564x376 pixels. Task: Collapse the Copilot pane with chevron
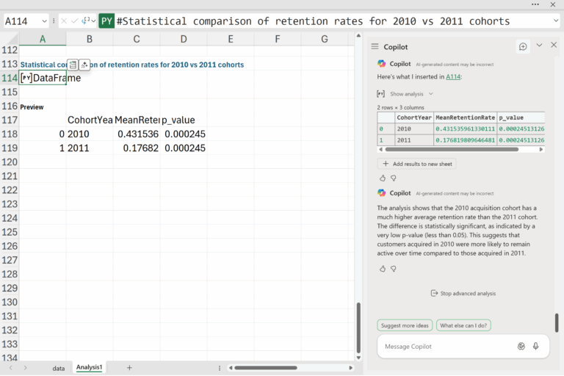click(539, 46)
